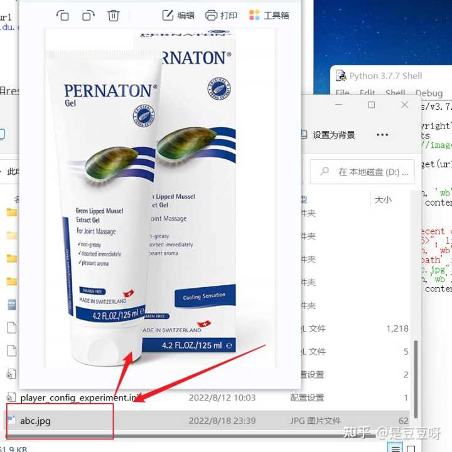452x452 pixels.
Task: Click the Pernaton product image preview
Action: 144,201
